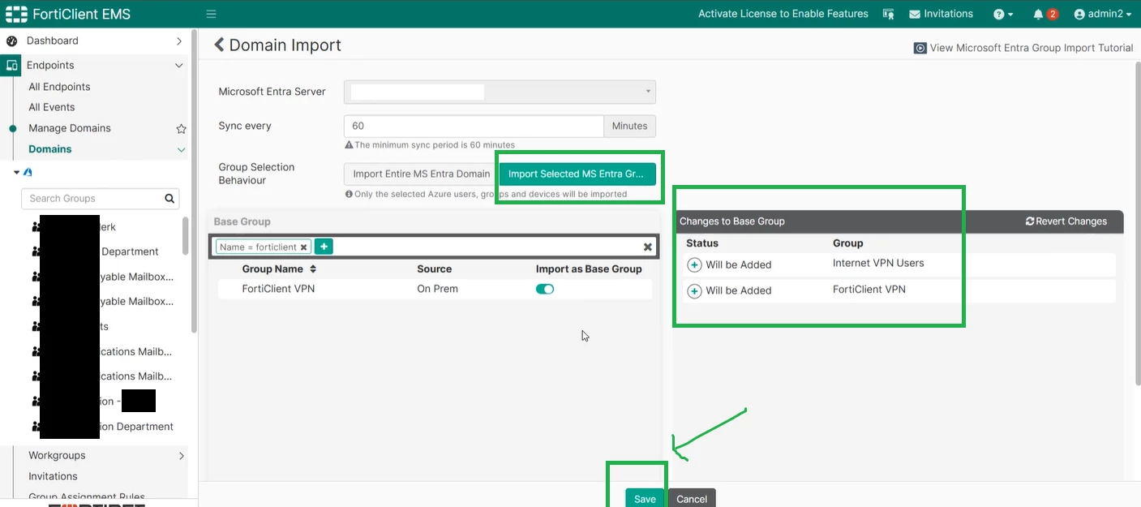Image resolution: width=1141 pixels, height=507 pixels.
Task: Toggle the hamburger menu in header
Action: [211, 14]
